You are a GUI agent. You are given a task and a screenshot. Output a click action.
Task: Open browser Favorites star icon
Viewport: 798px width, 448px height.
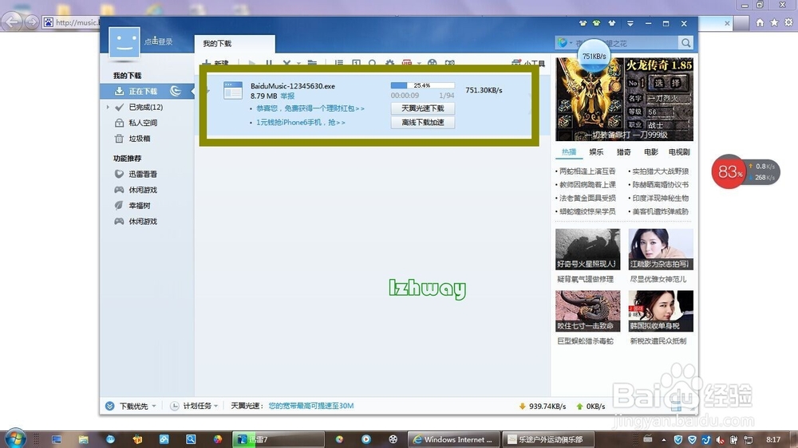774,22
